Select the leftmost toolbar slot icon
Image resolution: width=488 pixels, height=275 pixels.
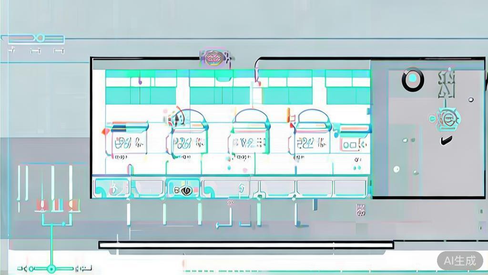(x=113, y=189)
